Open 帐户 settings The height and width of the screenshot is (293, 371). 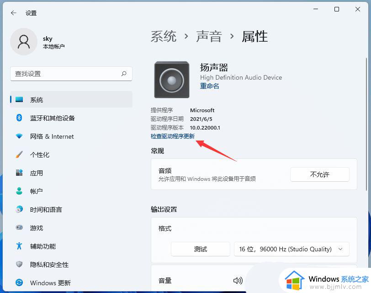(71, 191)
